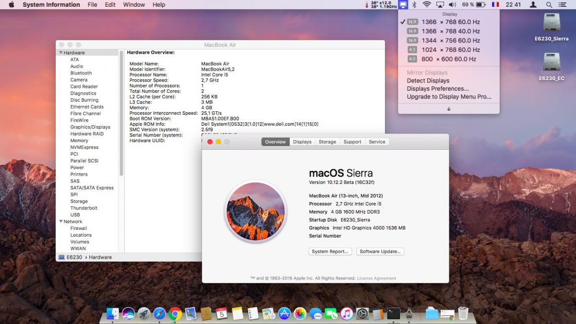Choose the 800 × 600 60.0 Hz mode
Image resolution: width=576 pixels, height=324 pixels.
point(448,59)
